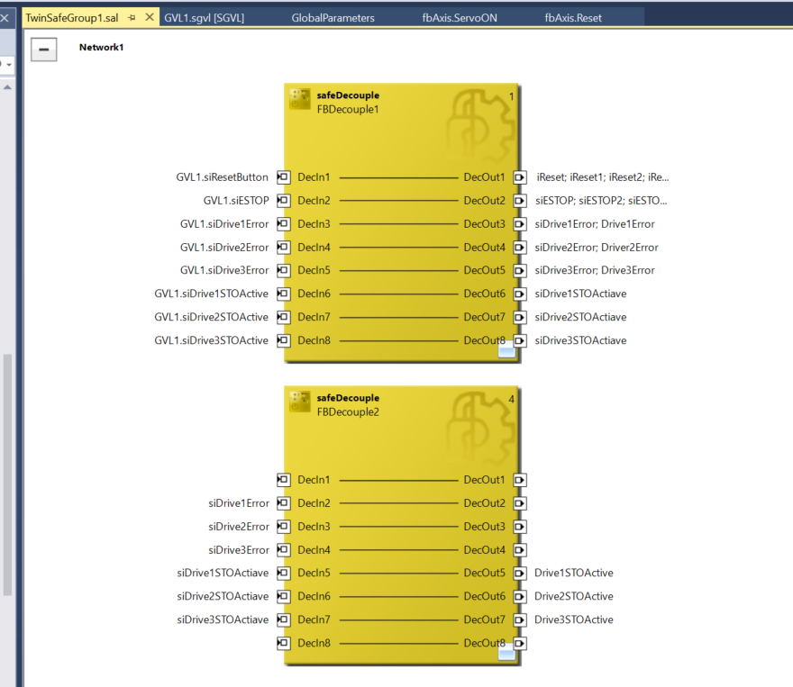Image resolution: width=793 pixels, height=687 pixels.
Task: Select the GVL1.siESTOP input variable
Action: pyautogui.click(x=236, y=201)
